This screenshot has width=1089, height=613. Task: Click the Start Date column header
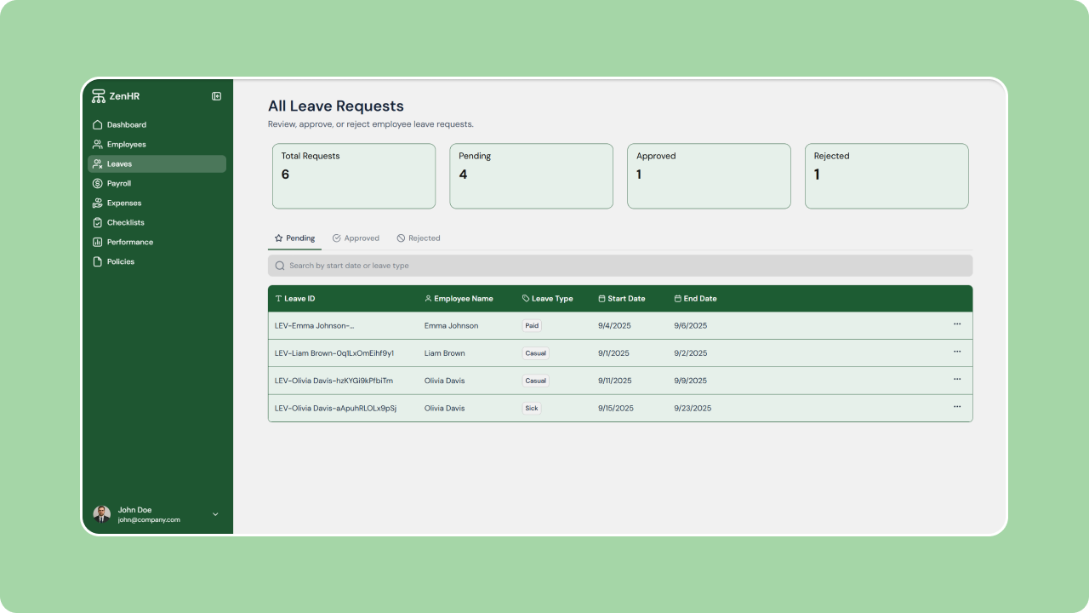(622, 299)
